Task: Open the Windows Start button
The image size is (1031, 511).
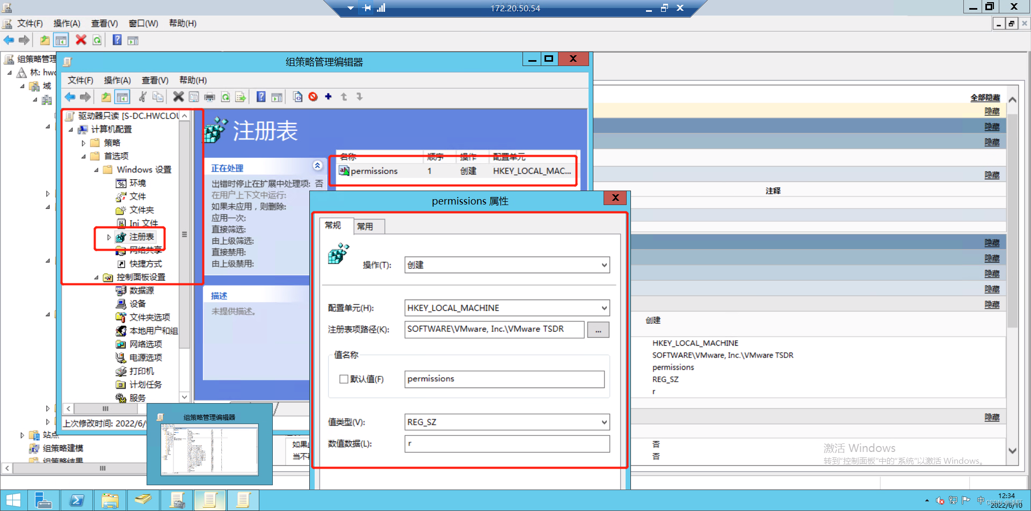Action: tap(13, 500)
